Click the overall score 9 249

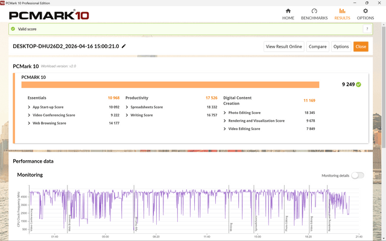pyautogui.click(x=348, y=84)
